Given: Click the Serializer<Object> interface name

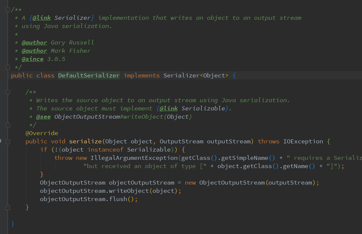Looking at the screenshot, I should tap(181, 75).
